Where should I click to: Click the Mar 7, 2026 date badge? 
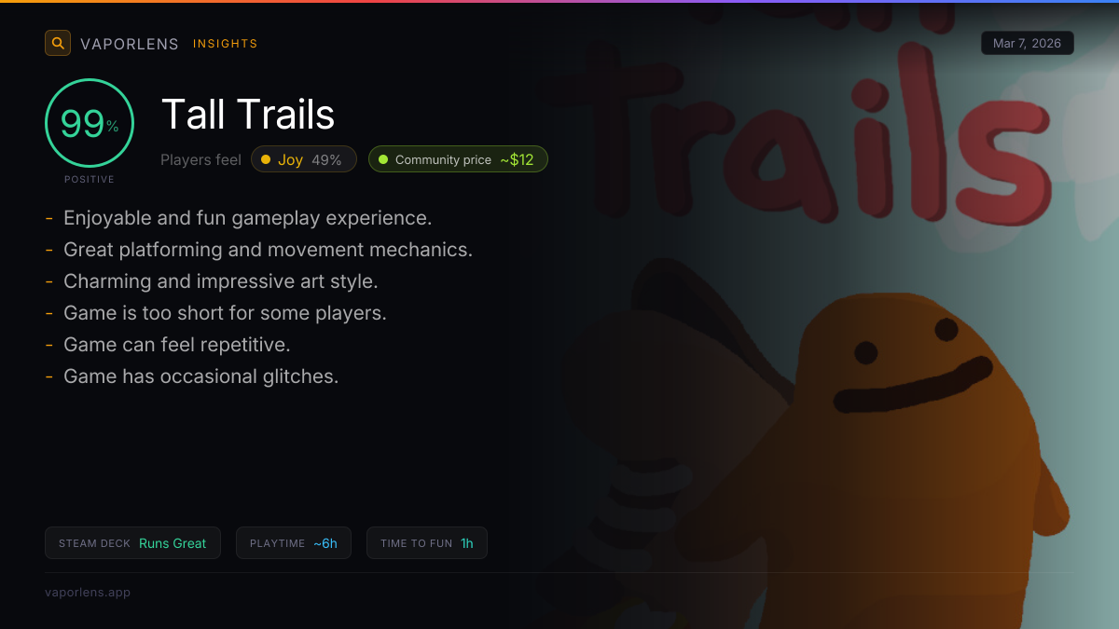point(1028,43)
